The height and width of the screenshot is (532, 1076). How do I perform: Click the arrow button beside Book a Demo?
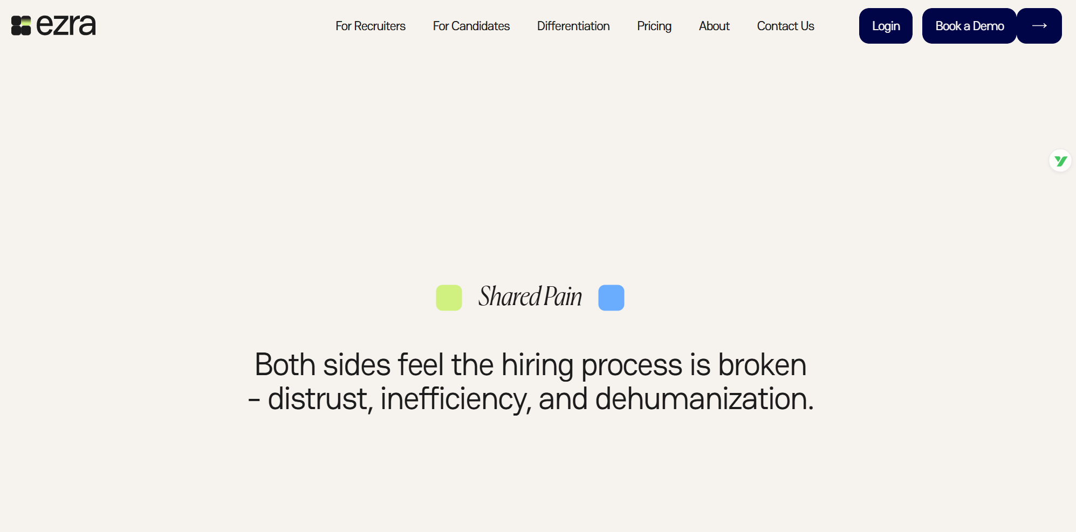1039,26
